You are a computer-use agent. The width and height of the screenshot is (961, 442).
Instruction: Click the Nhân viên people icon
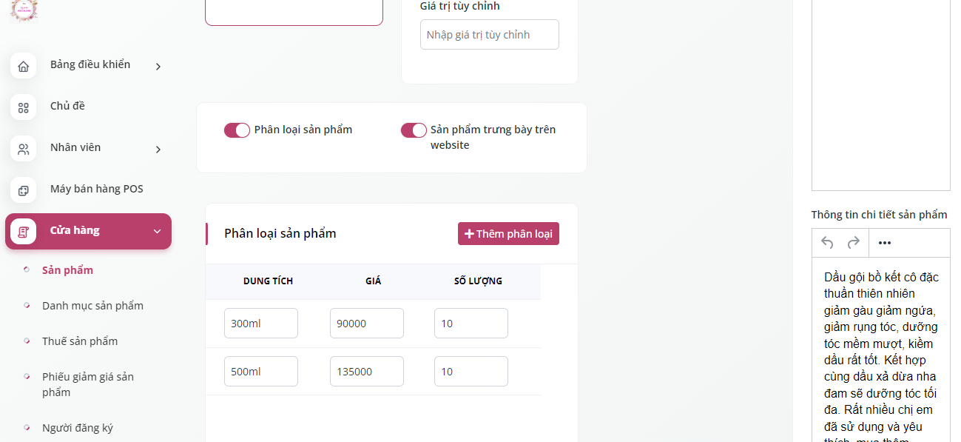pyautogui.click(x=23, y=149)
